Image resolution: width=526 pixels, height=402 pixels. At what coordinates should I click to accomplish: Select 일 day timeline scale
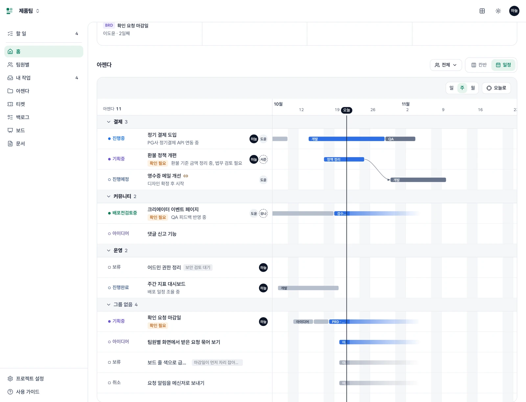coord(451,88)
